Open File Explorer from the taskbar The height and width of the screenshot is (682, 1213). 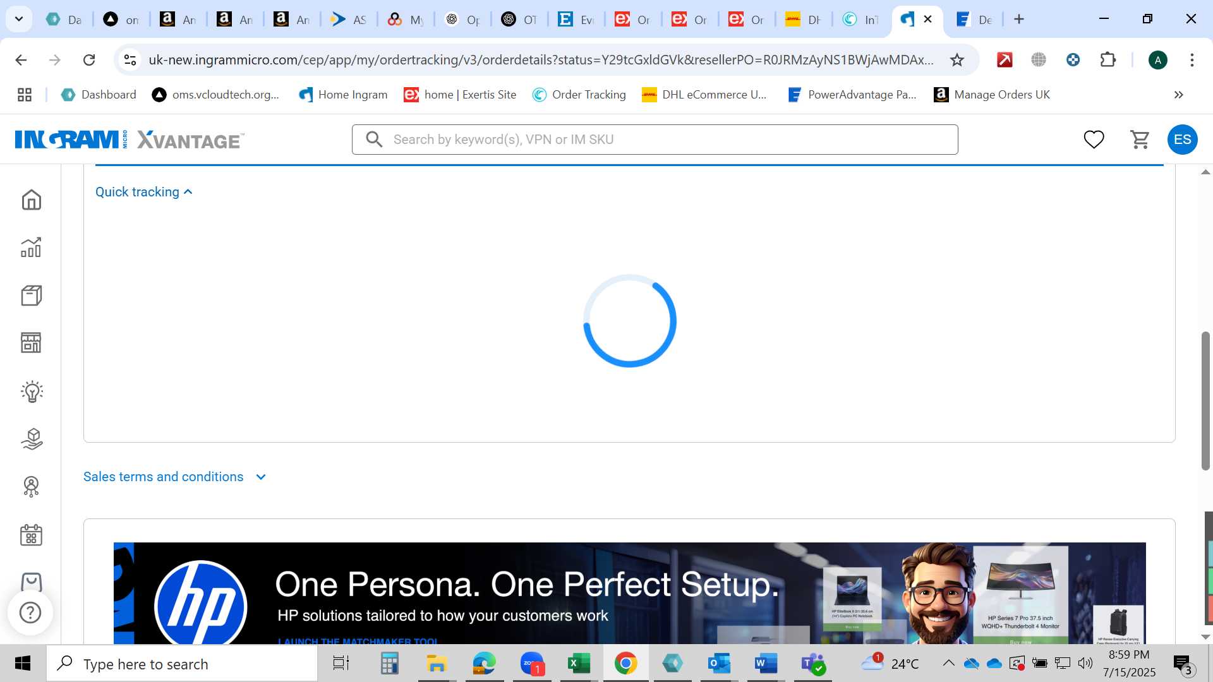coord(436,664)
